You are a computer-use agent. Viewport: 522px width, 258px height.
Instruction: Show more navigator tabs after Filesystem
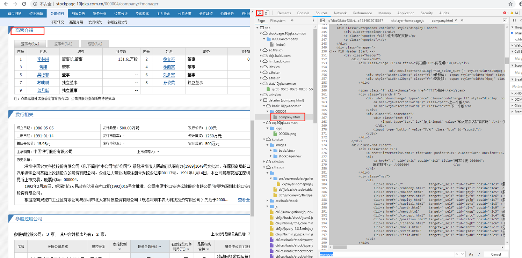(x=292, y=21)
